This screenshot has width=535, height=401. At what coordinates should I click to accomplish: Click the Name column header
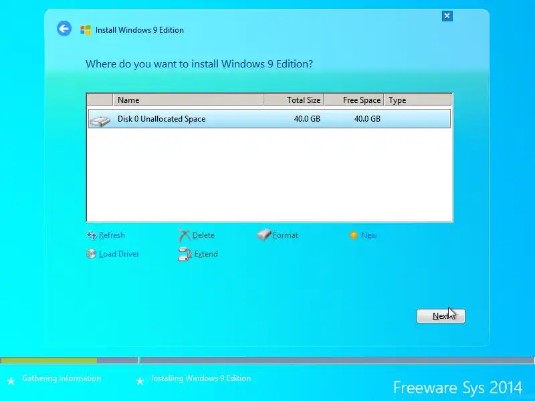[188, 100]
